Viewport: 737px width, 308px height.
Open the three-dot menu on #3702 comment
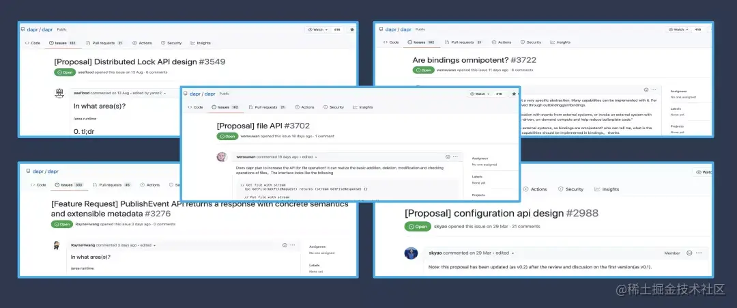coord(455,156)
